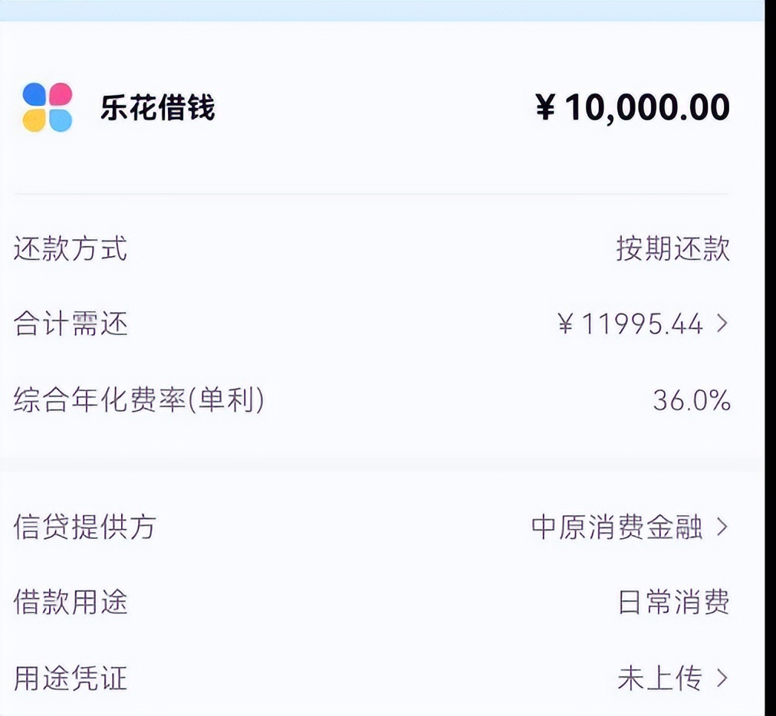Click the 还款方式 label

coord(71,249)
